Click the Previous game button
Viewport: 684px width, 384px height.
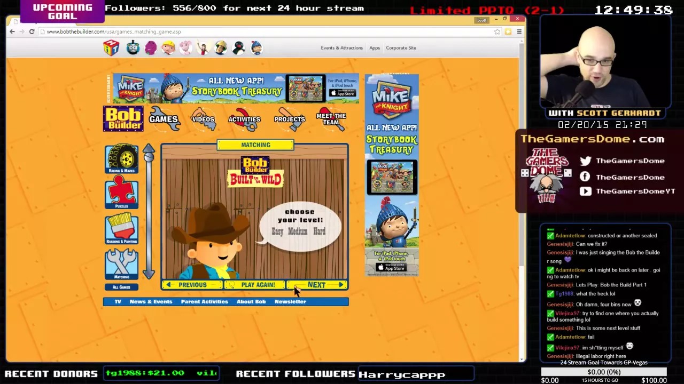click(192, 285)
